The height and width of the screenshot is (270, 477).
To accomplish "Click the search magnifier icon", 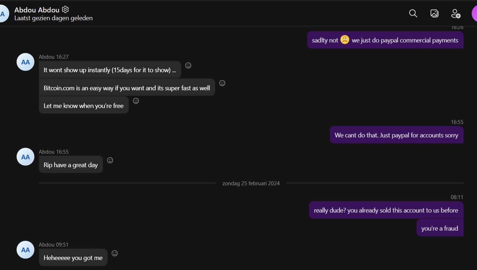I will pos(413,13).
